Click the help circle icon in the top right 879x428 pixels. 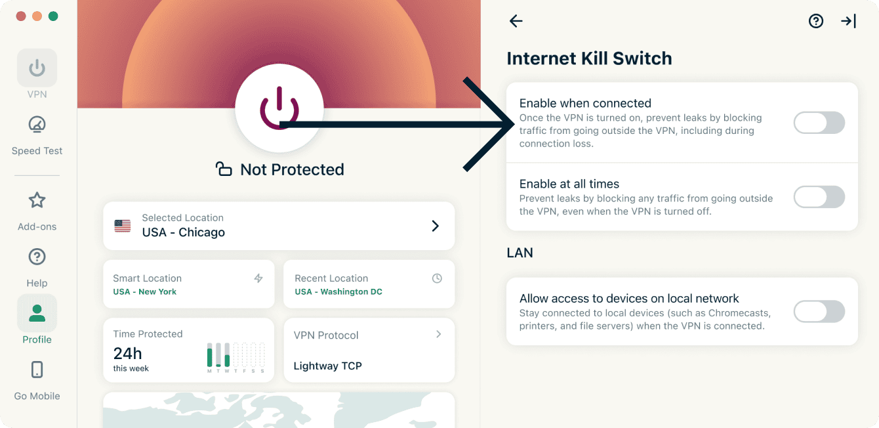(816, 21)
